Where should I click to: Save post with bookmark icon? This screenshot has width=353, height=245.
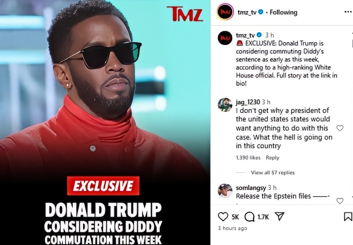(x=348, y=216)
